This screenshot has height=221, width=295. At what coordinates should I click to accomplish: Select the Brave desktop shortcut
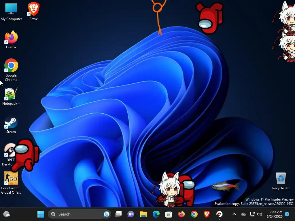pyautogui.click(x=33, y=12)
